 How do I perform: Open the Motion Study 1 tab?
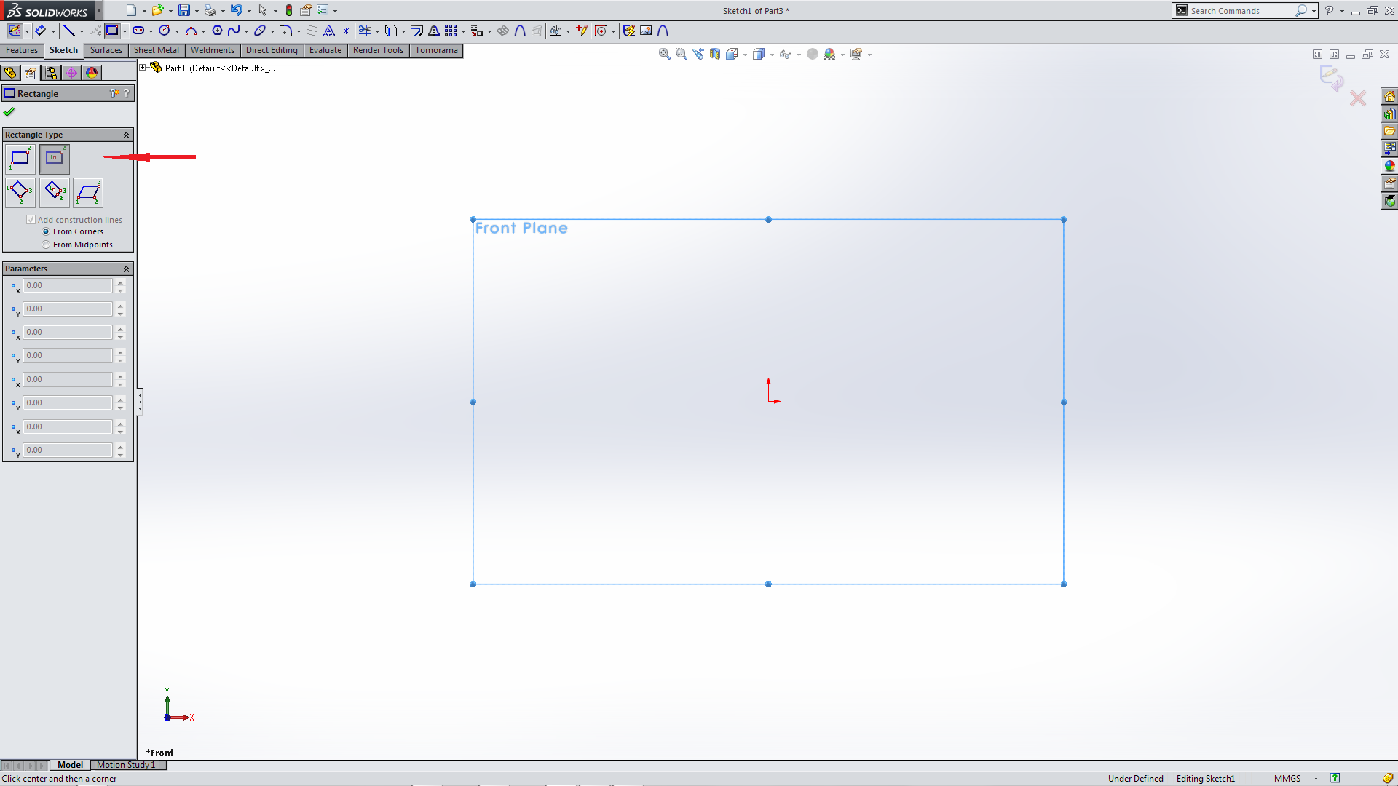pos(127,765)
